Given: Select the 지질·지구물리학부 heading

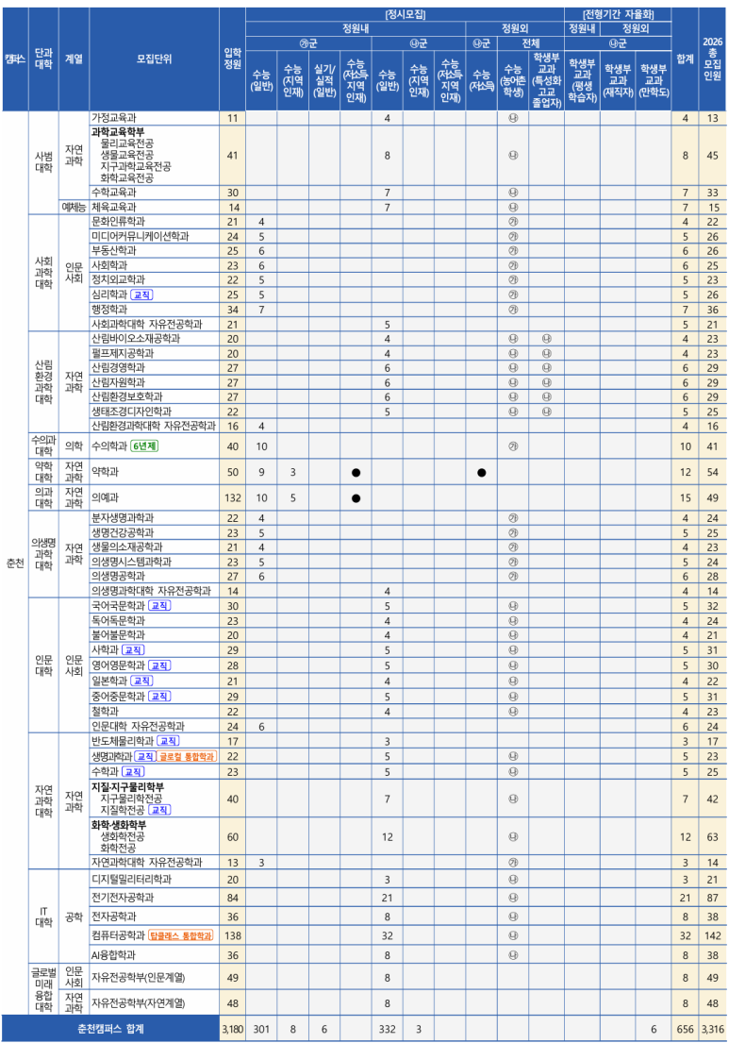Looking at the screenshot, I should (127, 787).
